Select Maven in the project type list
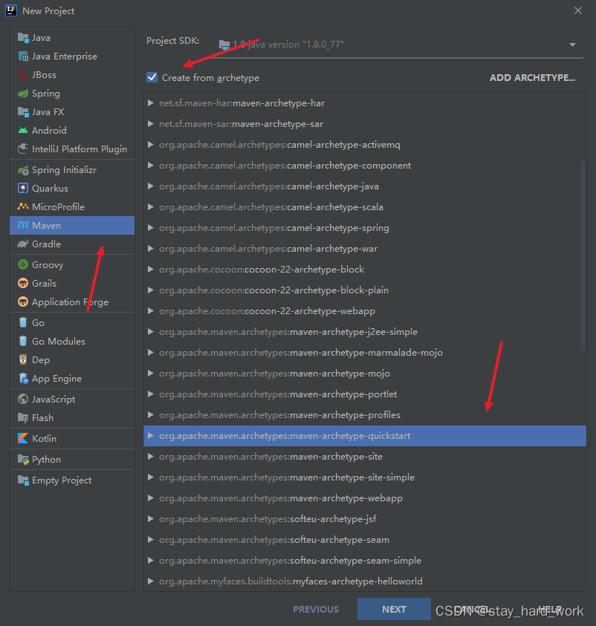The height and width of the screenshot is (626, 596). [x=72, y=226]
